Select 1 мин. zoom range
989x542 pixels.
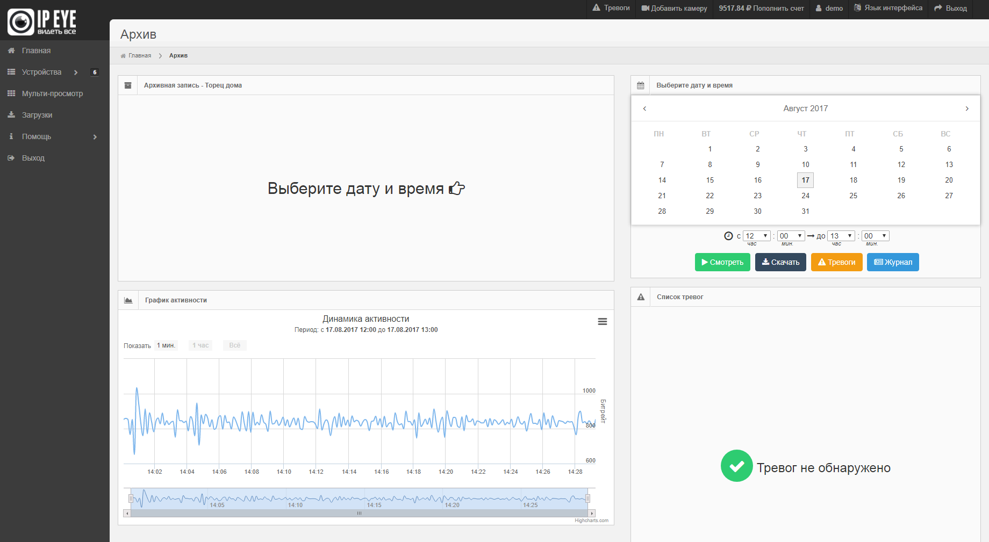166,345
